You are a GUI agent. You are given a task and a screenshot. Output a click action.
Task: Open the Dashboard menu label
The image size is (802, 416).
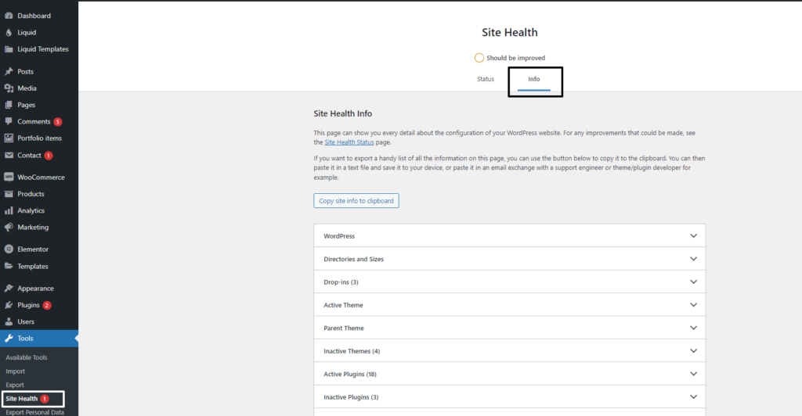pyautogui.click(x=34, y=16)
